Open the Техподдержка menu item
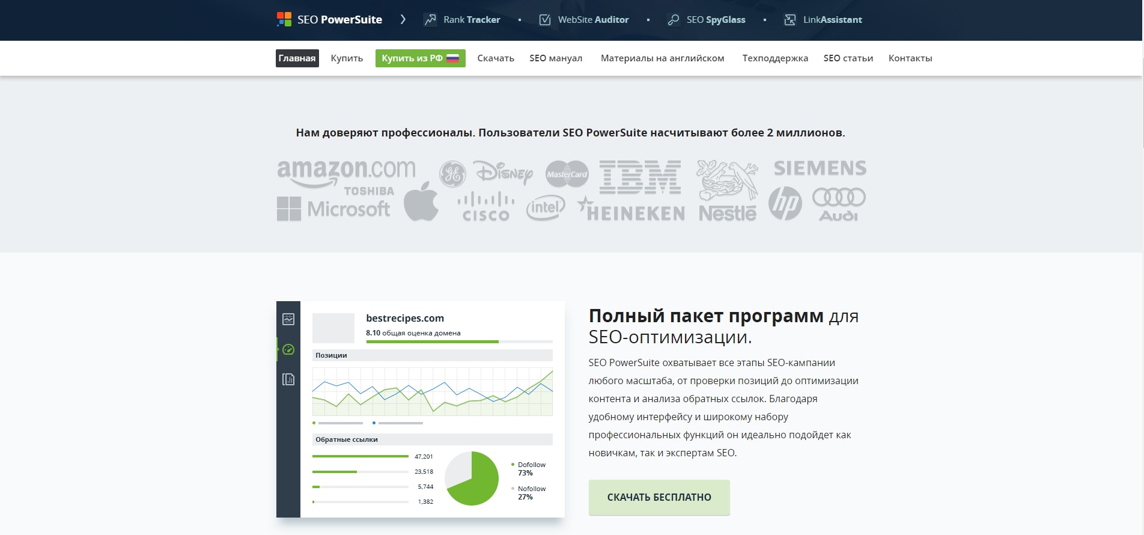The height and width of the screenshot is (535, 1144). pyautogui.click(x=775, y=58)
